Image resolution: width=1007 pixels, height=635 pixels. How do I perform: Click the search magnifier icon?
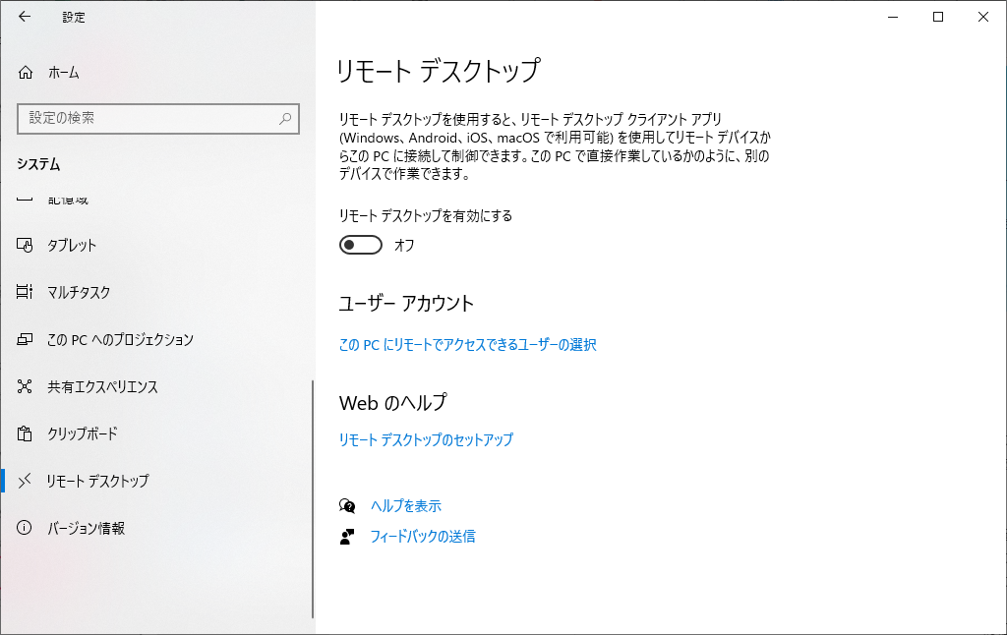click(x=285, y=118)
